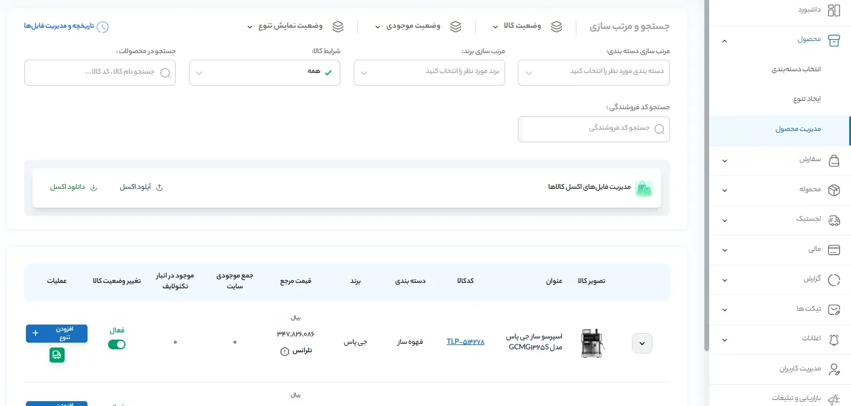The width and height of the screenshot is (851, 406).
Task: Open product code link TLP-514278
Action: pos(465,341)
